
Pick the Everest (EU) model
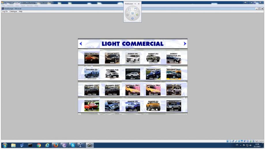tap(153, 58)
